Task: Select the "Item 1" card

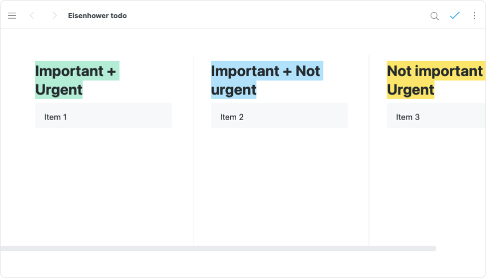Action: pyautogui.click(x=103, y=116)
